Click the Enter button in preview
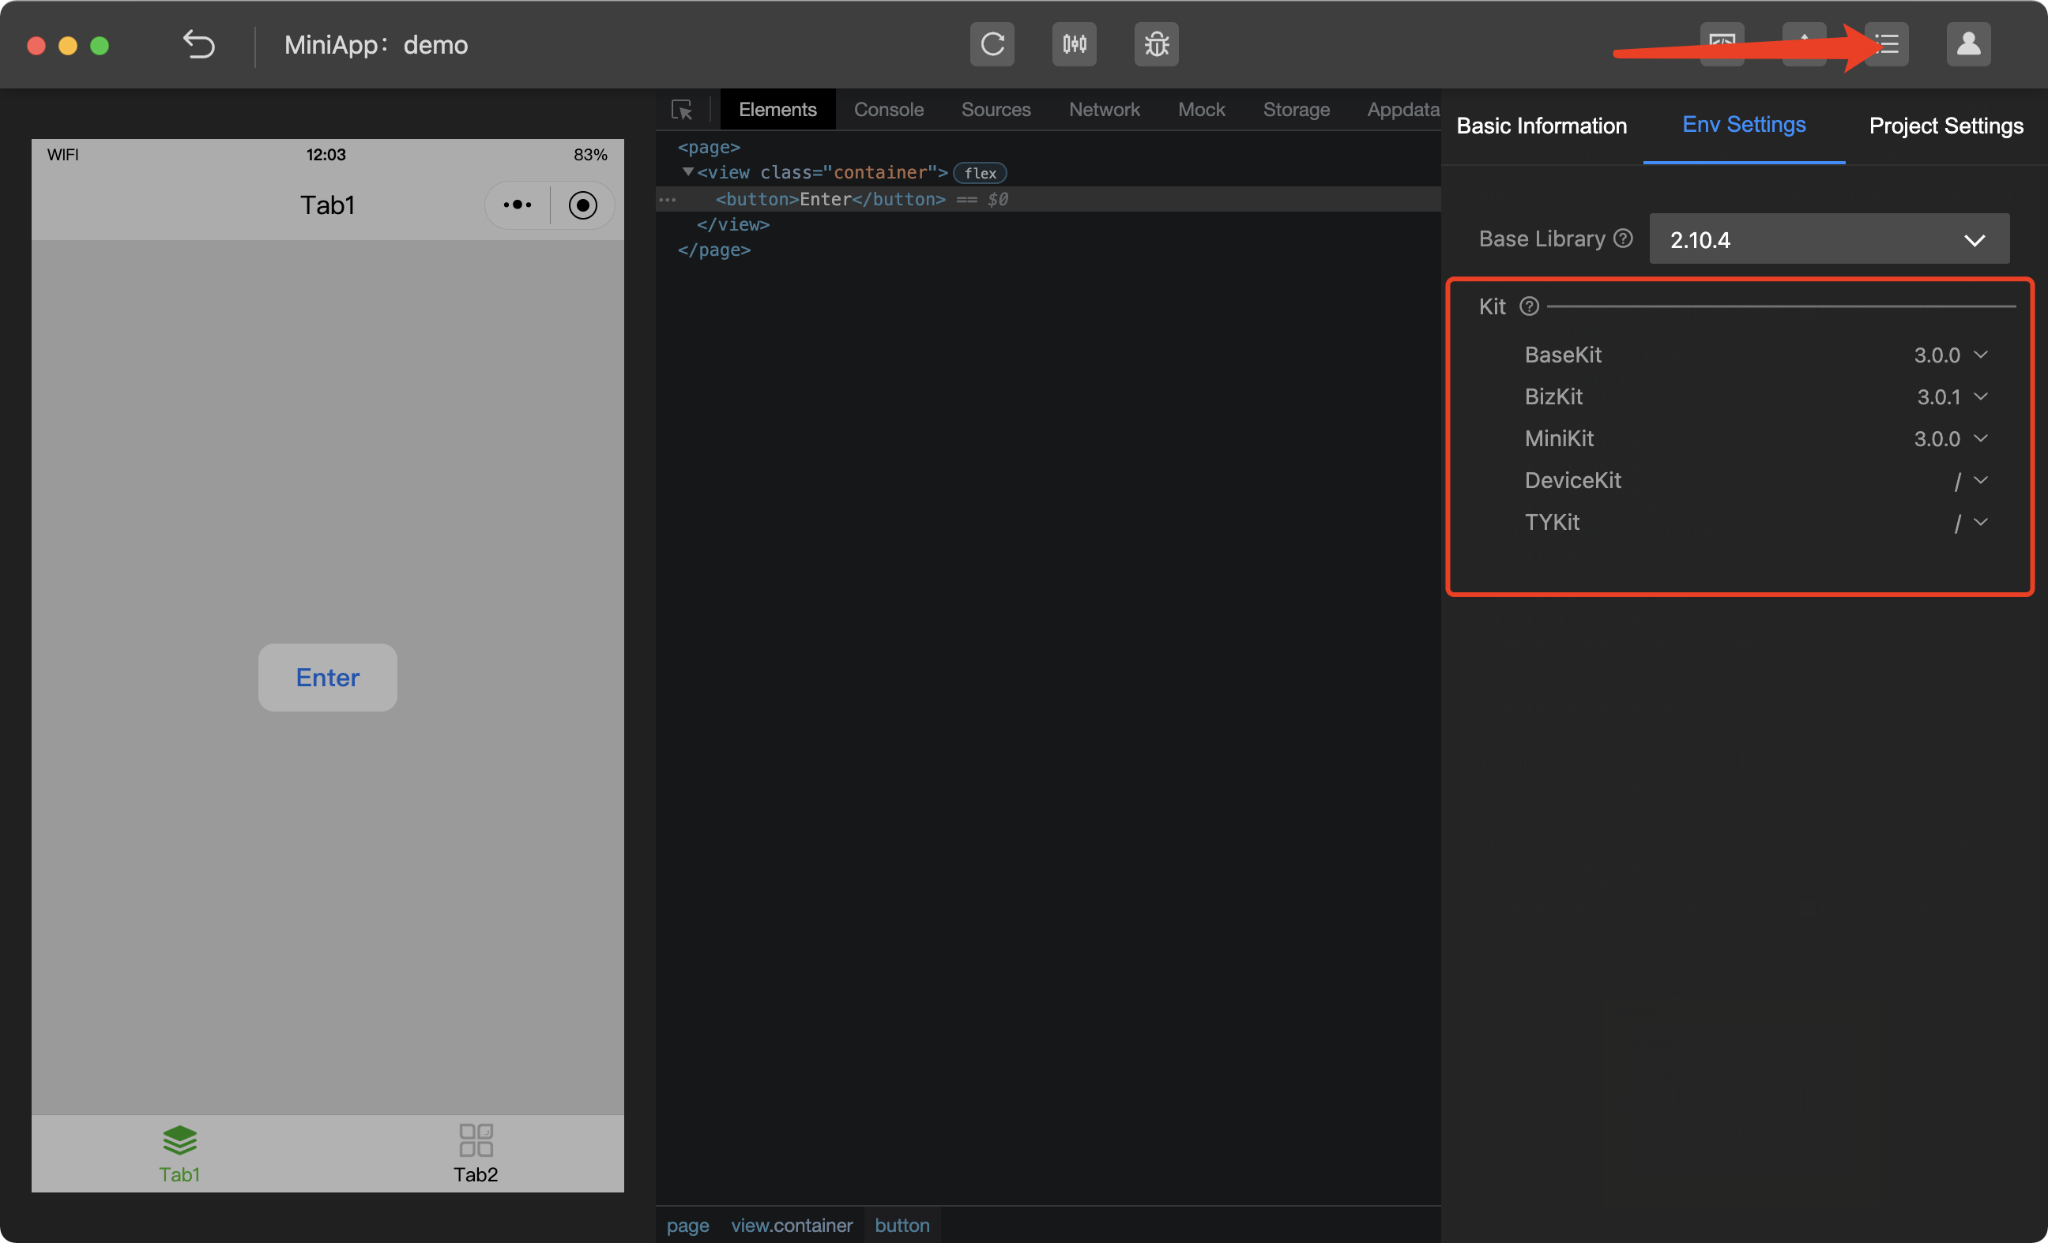Screen dimensions: 2048x1243 [x=328, y=677]
